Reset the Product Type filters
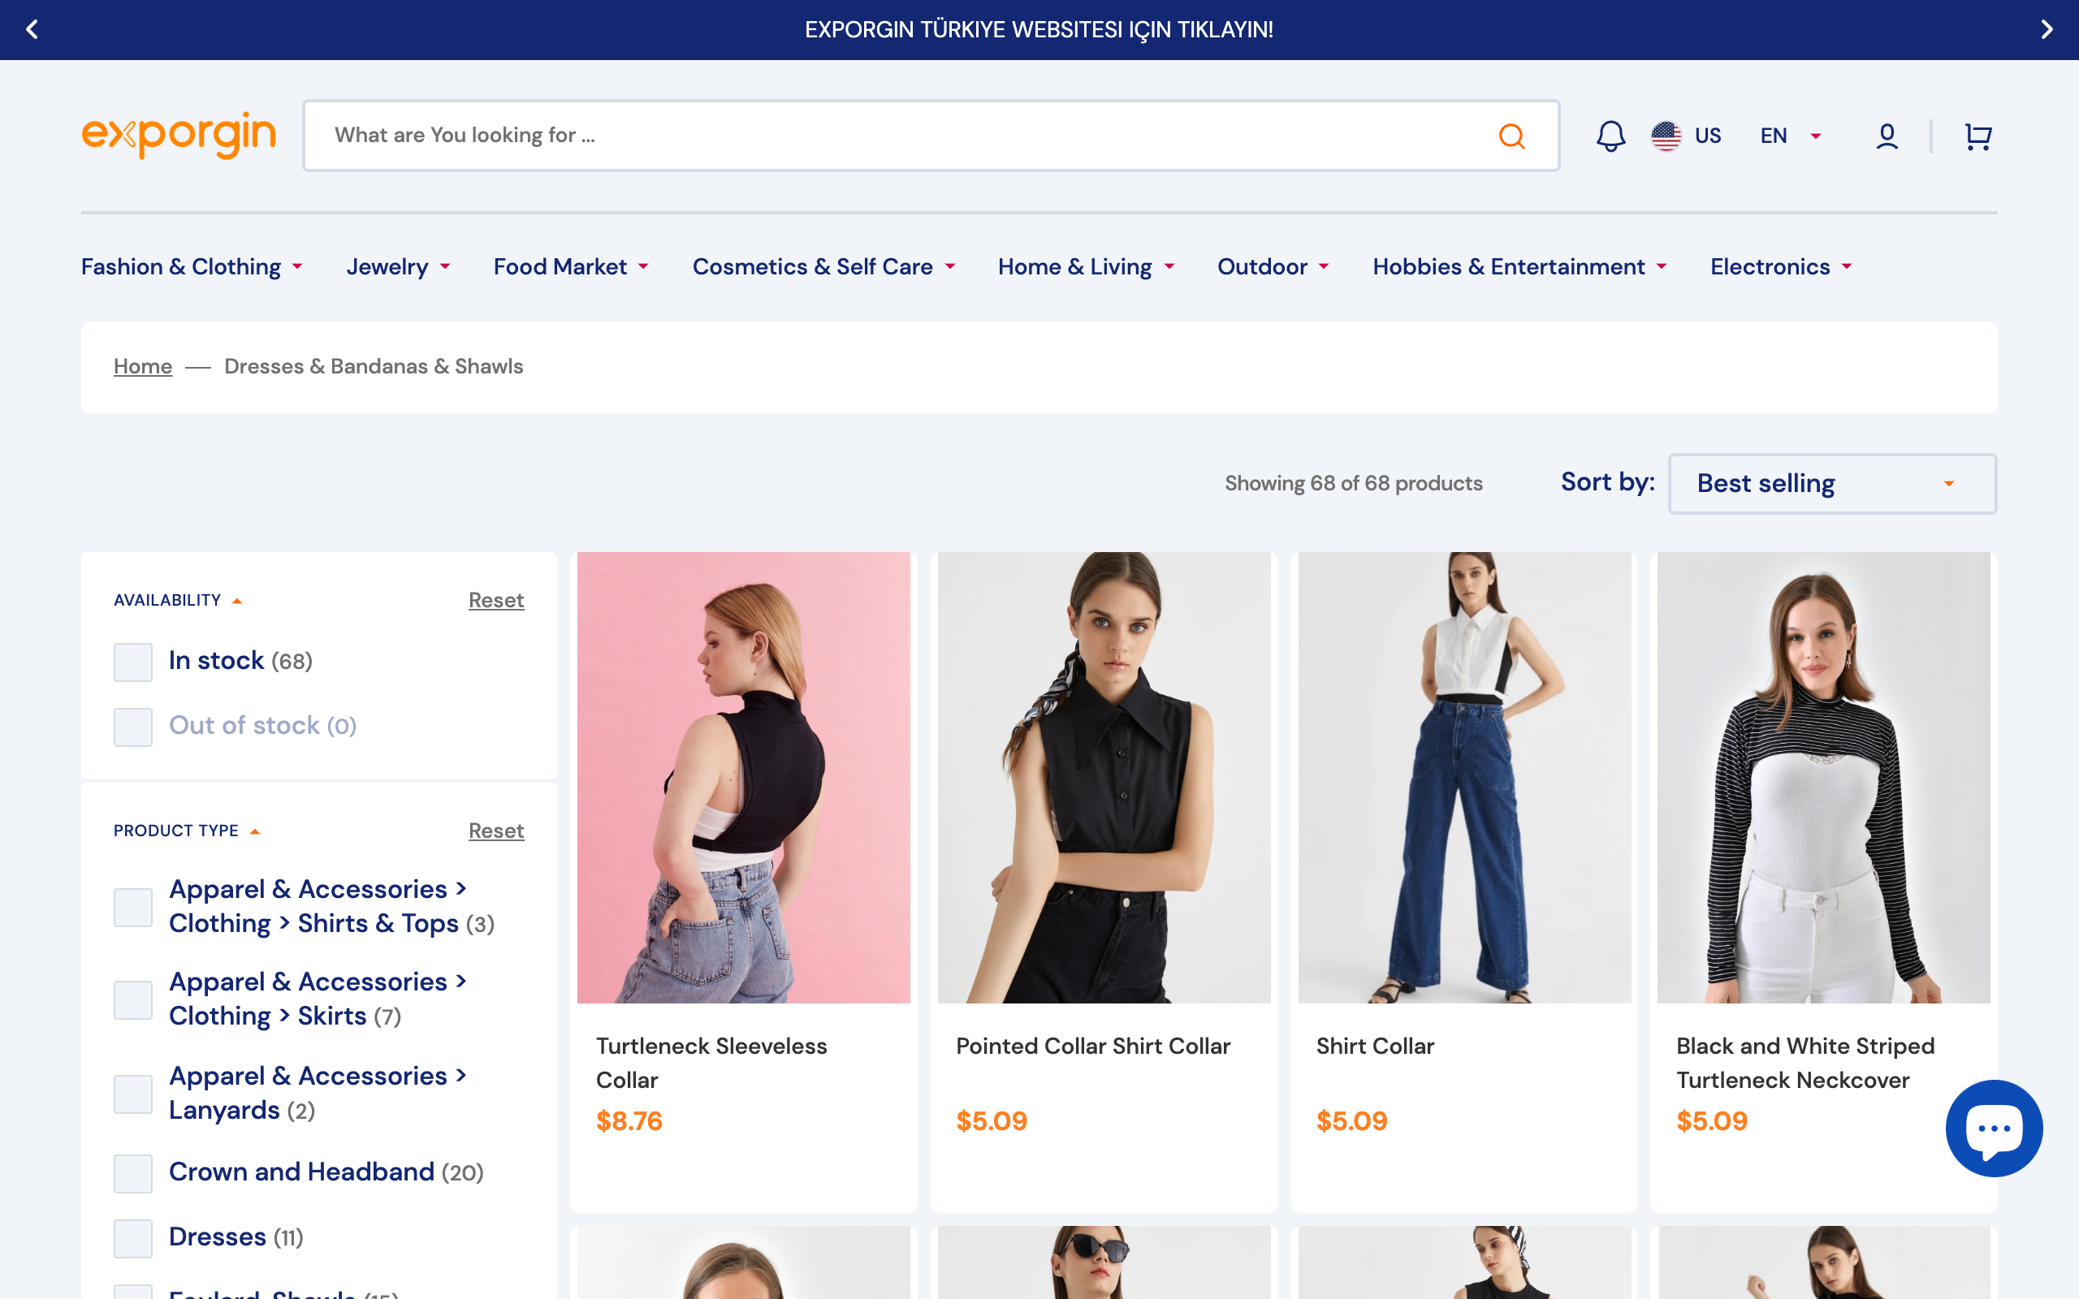Viewport: 2079px width, 1299px height. pyautogui.click(x=495, y=830)
